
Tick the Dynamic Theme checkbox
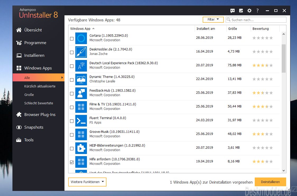[x=72, y=80]
